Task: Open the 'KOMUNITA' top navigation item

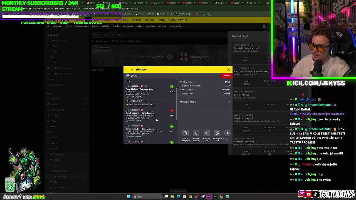Action: tap(137, 20)
